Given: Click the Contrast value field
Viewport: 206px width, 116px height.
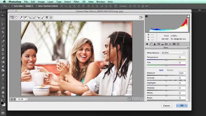Looking at the screenshot, I should tap(182, 78).
